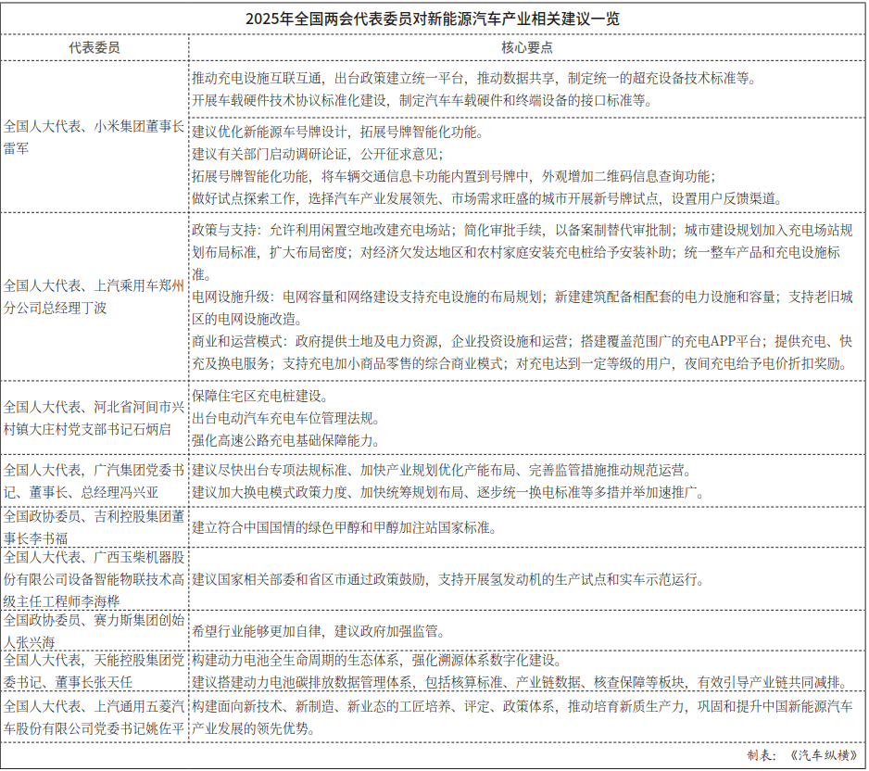Click the line starting '建议加大换电模式政策力度'
The image size is (869, 771).
pyautogui.click(x=448, y=492)
